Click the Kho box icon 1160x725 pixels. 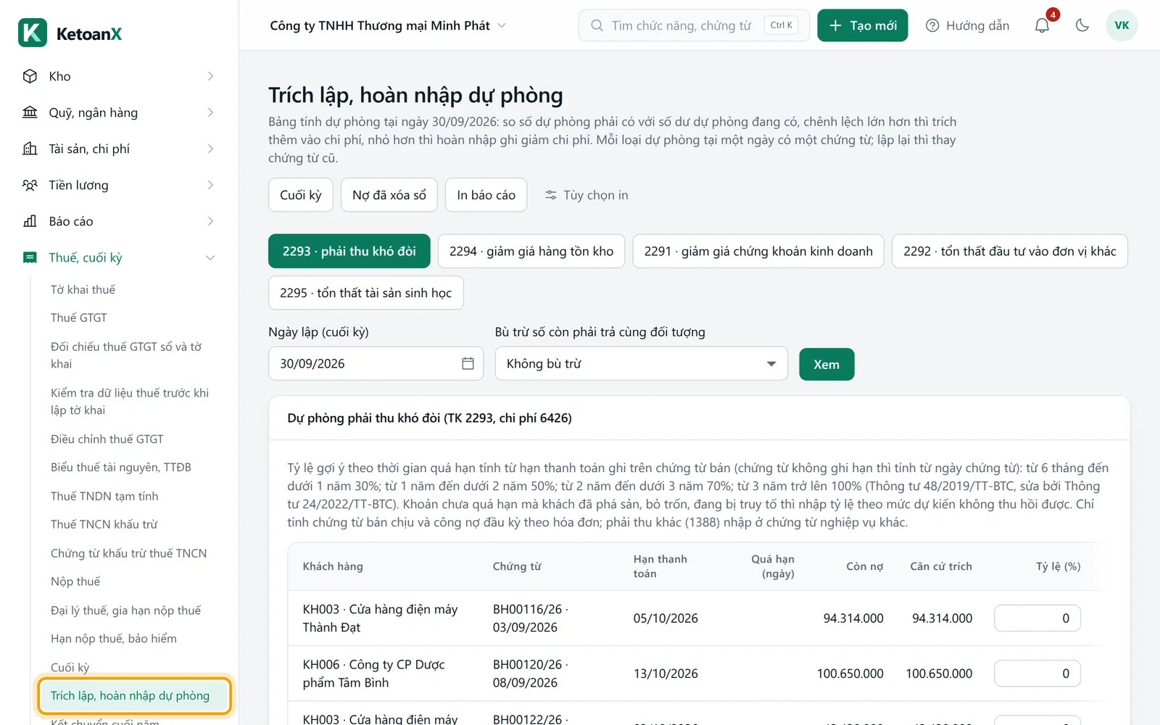coord(30,76)
